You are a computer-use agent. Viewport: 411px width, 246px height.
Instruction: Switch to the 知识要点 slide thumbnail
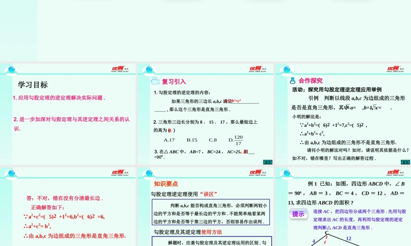(205, 205)
